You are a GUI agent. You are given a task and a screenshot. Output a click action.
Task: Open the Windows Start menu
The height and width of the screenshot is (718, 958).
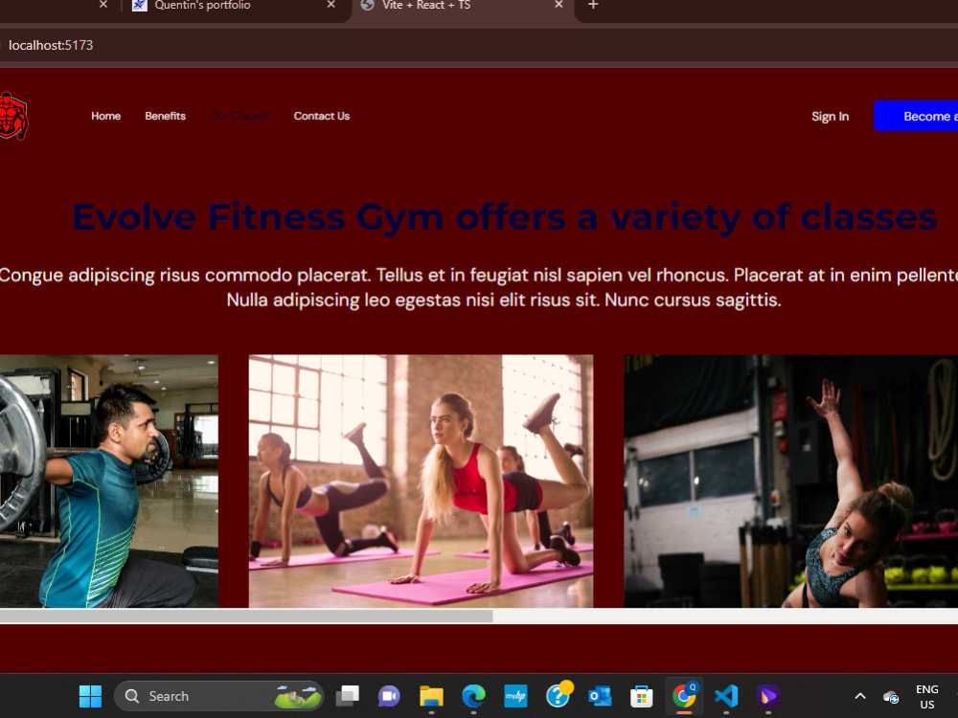click(90, 696)
